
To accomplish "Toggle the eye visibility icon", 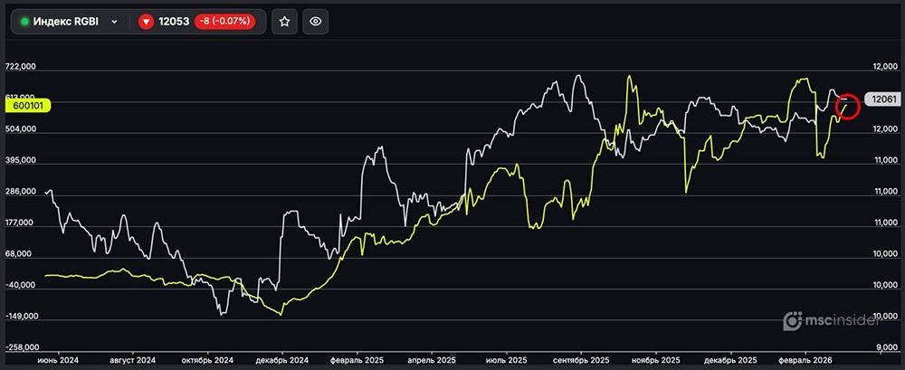I will pyautogui.click(x=315, y=22).
